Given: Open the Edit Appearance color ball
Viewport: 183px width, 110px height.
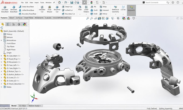Looking at the screenshot, I should (x=124, y=18).
